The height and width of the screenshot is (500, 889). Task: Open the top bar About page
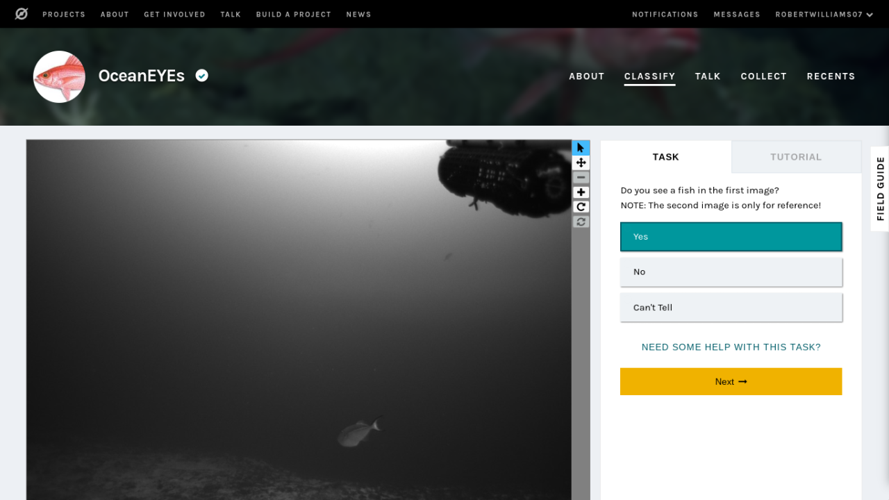115,15
